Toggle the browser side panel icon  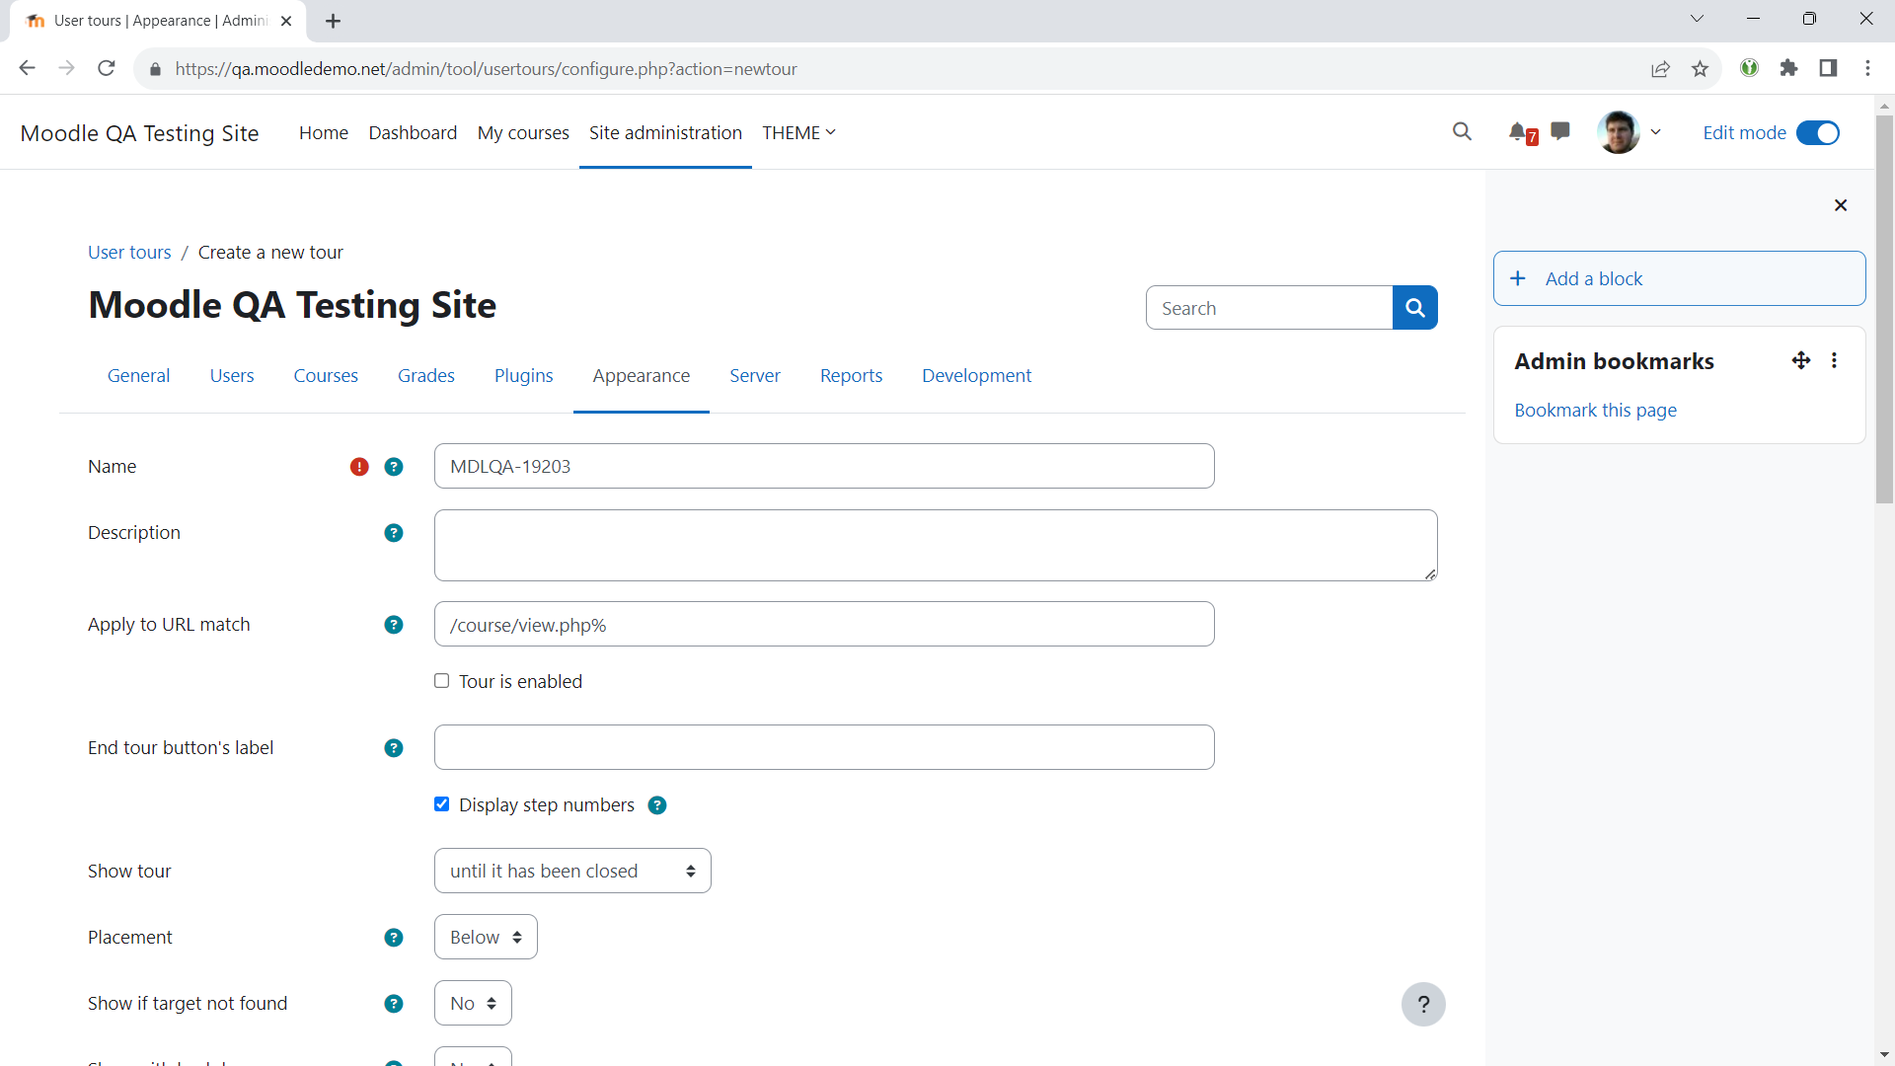1828,68
